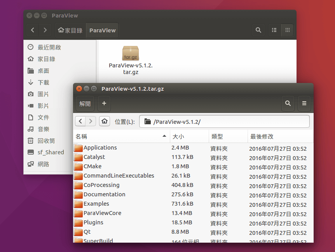
Task: Click the location path input field
Action: pos(225,122)
